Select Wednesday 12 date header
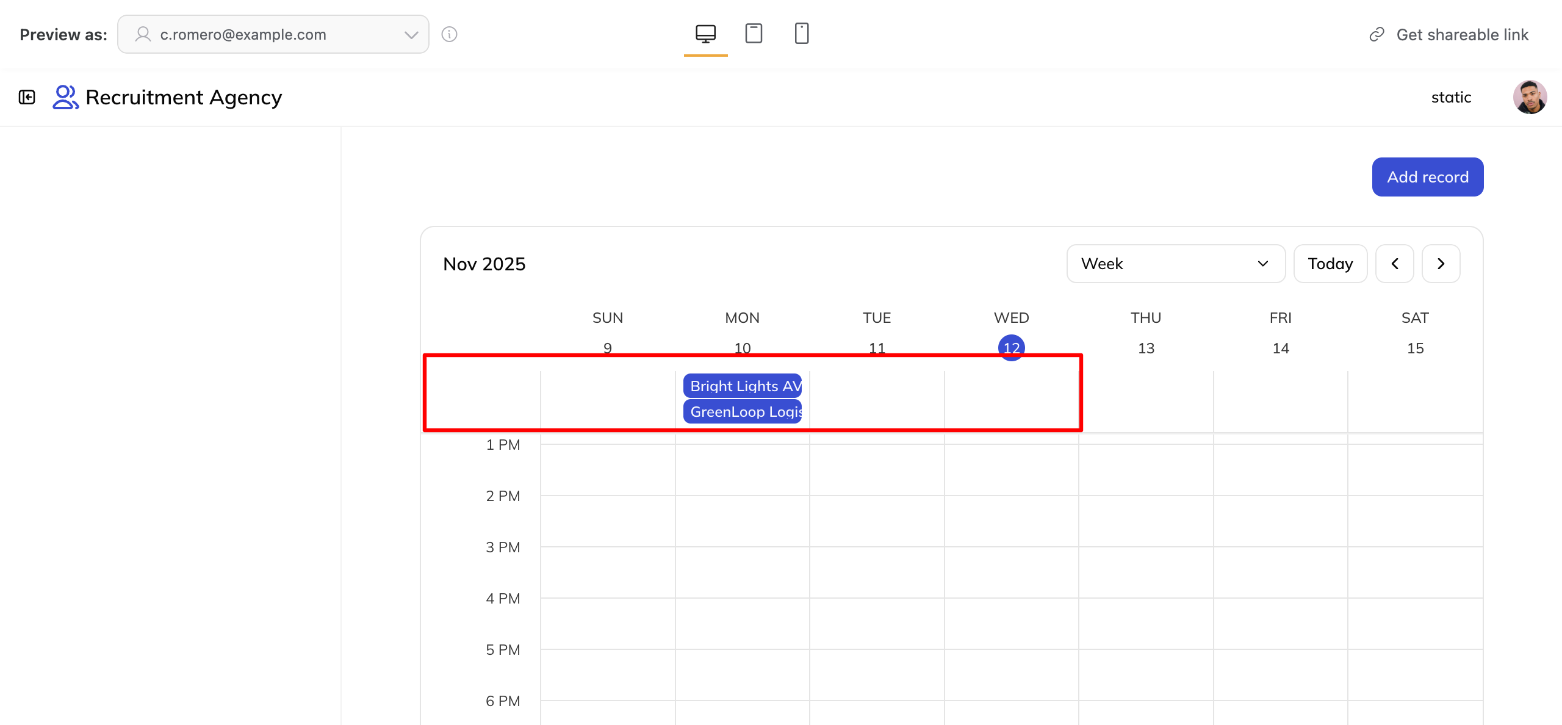The width and height of the screenshot is (1562, 725). point(1011,348)
